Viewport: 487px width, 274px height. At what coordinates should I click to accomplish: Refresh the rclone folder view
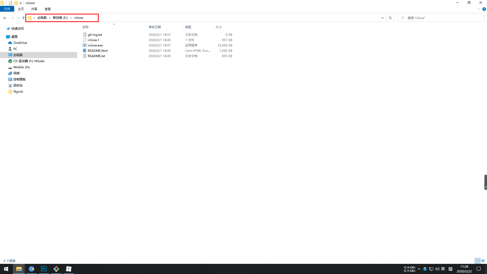(390, 18)
